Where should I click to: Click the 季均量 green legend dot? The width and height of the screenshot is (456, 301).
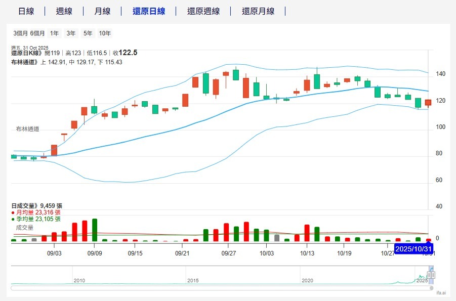[x=13, y=220]
